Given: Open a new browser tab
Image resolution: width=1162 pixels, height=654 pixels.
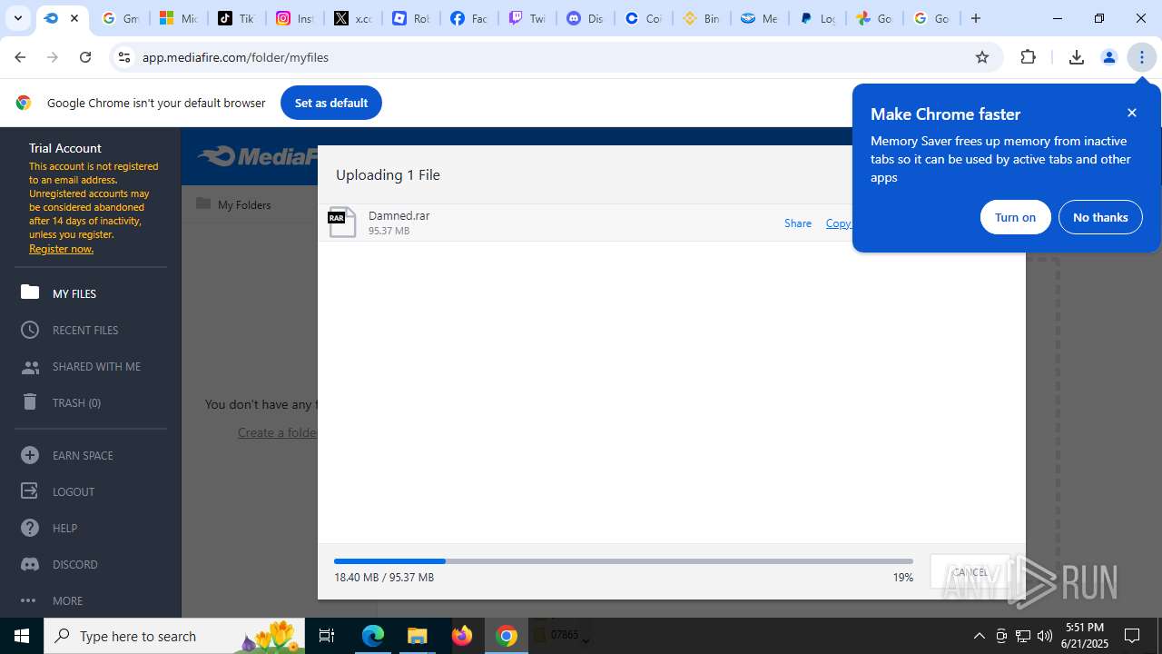Looking at the screenshot, I should coord(976,18).
